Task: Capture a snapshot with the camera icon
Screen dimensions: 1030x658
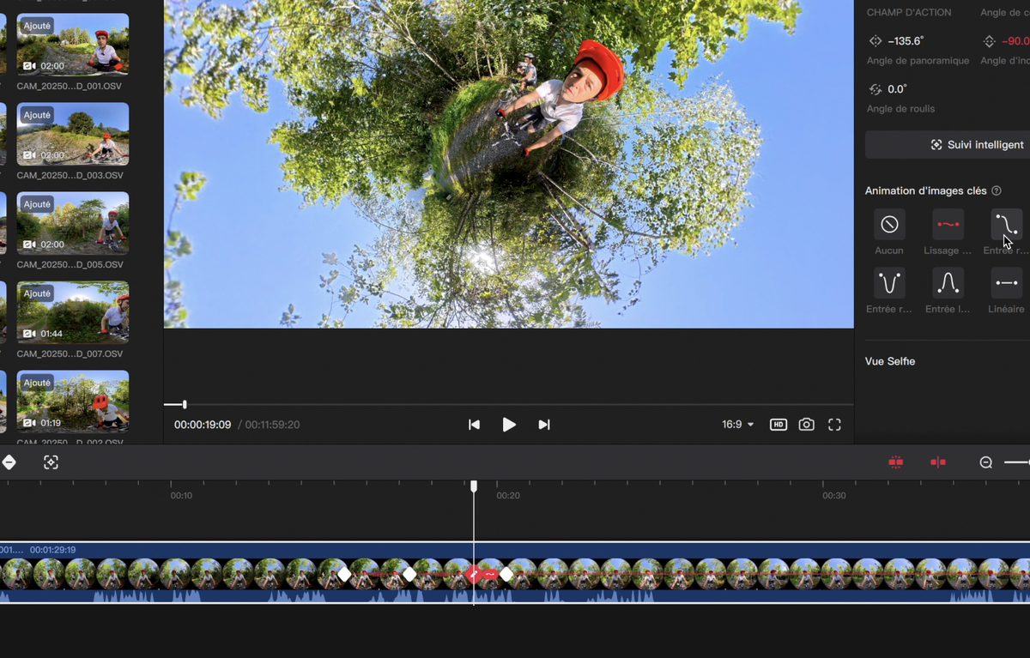Action: (806, 424)
